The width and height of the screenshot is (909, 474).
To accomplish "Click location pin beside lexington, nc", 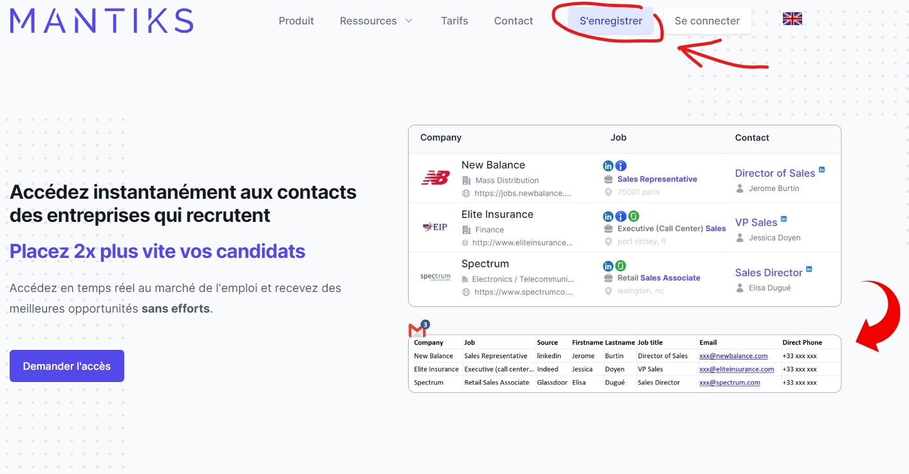I will tap(608, 291).
